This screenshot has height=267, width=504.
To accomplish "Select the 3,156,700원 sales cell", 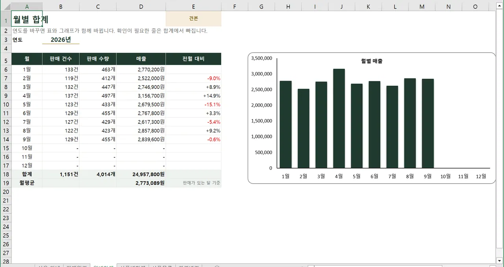I will [x=141, y=96].
